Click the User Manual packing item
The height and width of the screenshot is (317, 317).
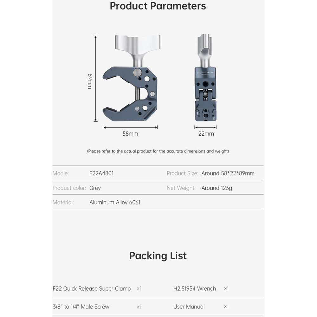(189, 307)
